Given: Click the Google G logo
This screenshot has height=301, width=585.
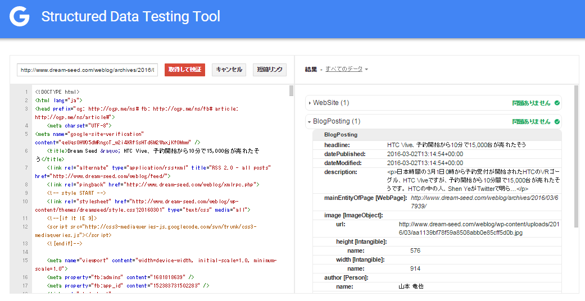Looking at the screenshot, I should coord(20,17).
